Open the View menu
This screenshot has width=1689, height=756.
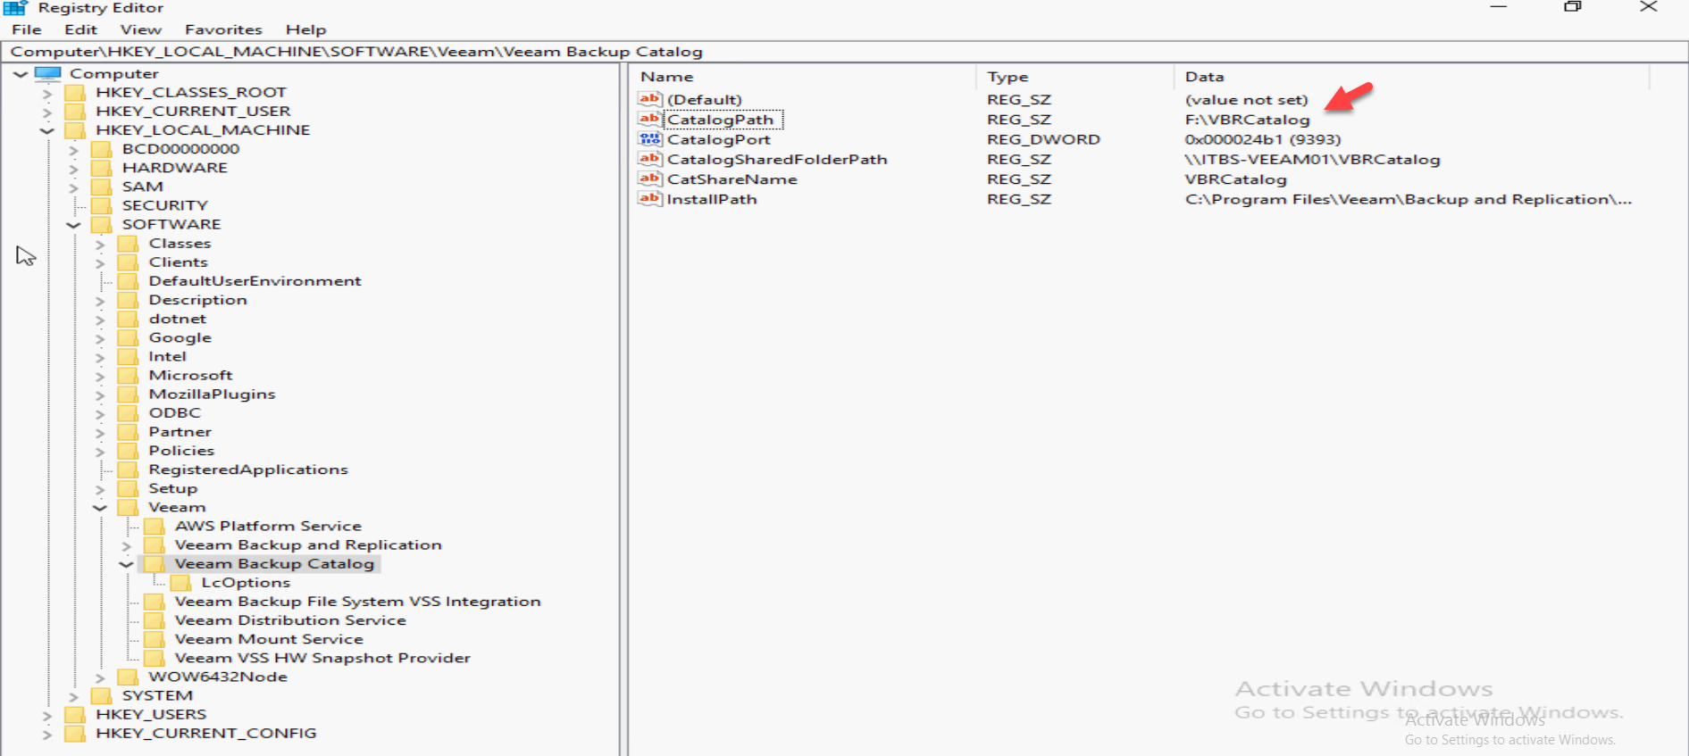point(141,29)
